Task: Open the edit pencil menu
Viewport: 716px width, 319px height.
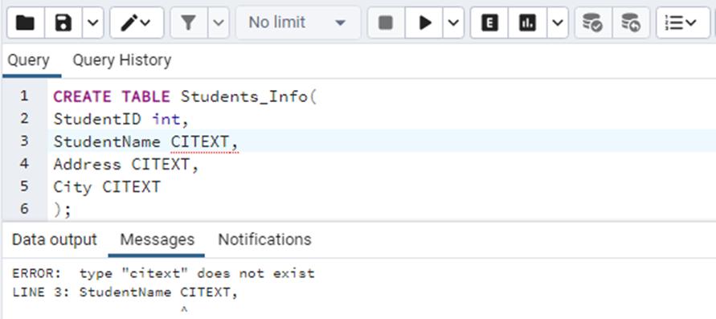Action: (x=137, y=22)
